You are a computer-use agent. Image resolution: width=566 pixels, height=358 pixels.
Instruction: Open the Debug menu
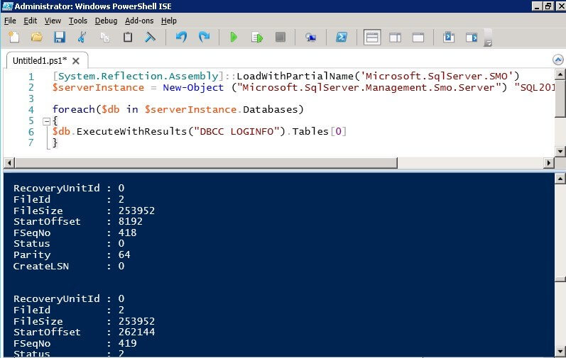click(x=106, y=21)
